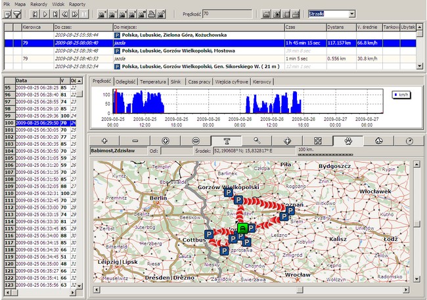Open the Rekordy menu
The height and width of the screenshot is (300, 427).
[39, 4]
